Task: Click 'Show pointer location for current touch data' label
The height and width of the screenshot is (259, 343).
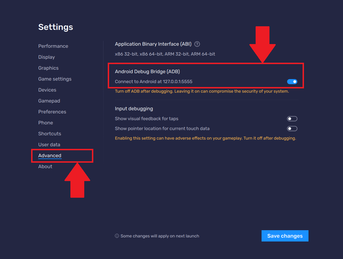Action: tap(162, 129)
